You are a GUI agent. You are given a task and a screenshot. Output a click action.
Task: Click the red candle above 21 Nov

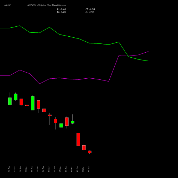click(x=38, y=105)
